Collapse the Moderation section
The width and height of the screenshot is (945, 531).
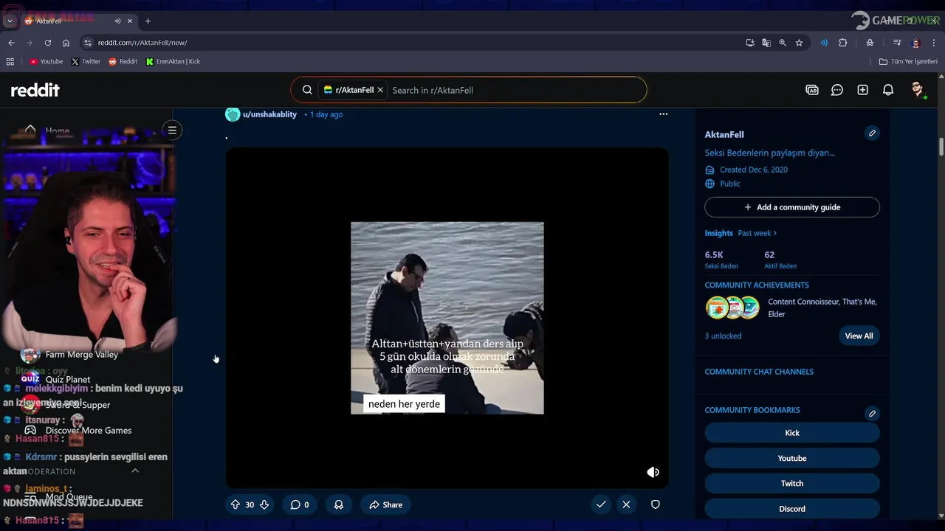point(135,471)
